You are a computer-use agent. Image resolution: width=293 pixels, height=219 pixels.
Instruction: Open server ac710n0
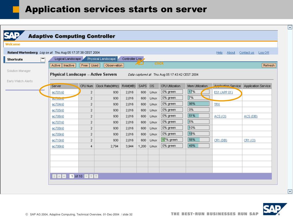[x=58, y=140]
